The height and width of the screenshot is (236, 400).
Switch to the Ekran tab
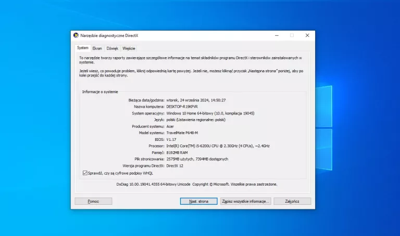click(x=97, y=48)
